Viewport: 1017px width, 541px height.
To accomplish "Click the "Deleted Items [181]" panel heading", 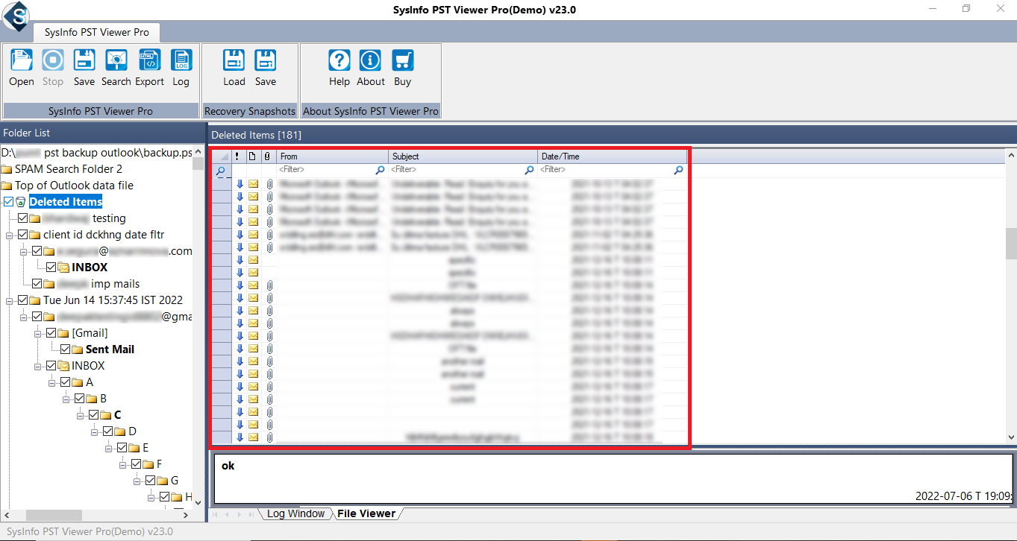I will coord(256,135).
